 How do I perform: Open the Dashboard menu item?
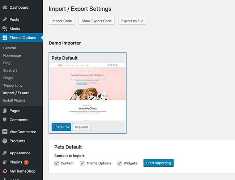click(x=19, y=7)
